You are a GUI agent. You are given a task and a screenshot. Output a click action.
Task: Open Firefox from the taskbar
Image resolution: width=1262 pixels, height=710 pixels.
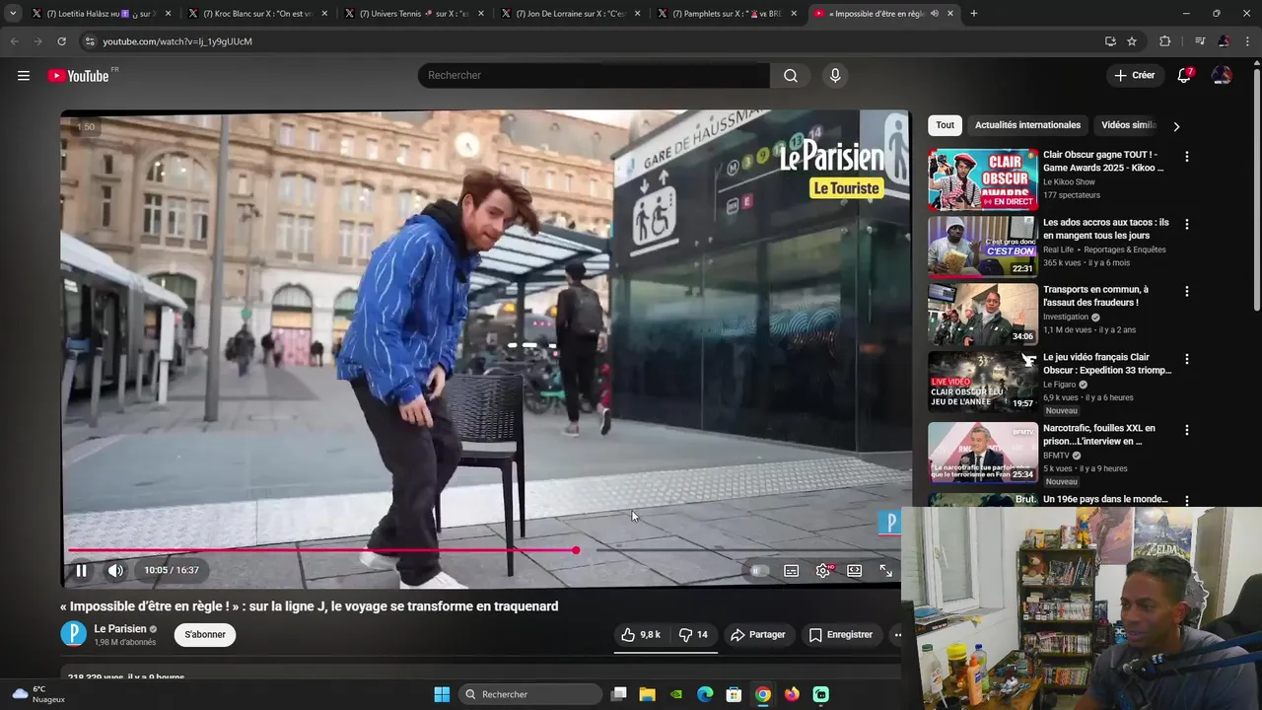(792, 694)
